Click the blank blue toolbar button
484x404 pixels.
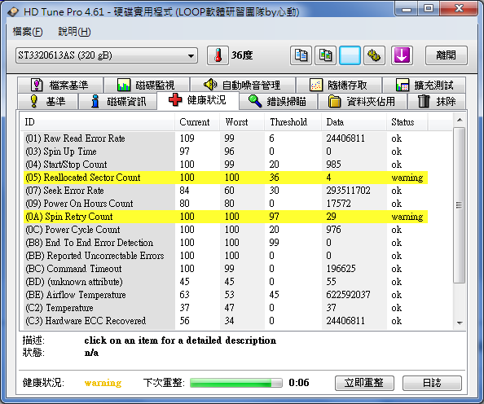(x=350, y=55)
